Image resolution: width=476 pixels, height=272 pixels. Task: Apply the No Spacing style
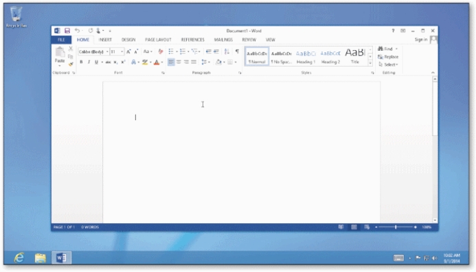[x=281, y=56]
